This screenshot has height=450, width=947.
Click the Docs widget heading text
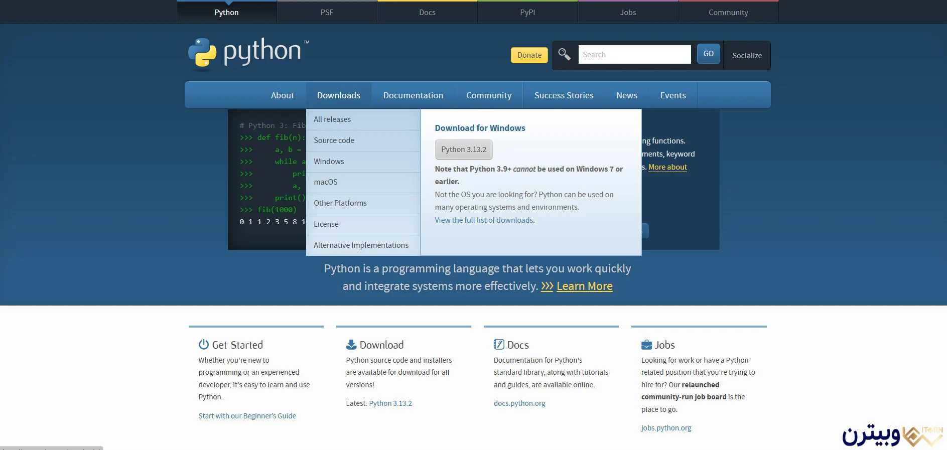518,345
